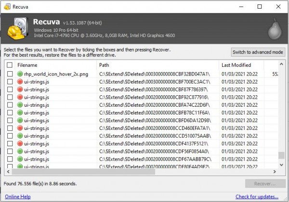Tick the checkbox for the ui-strings.js row with path ending 700EC3AC1

[x=10, y=82]
